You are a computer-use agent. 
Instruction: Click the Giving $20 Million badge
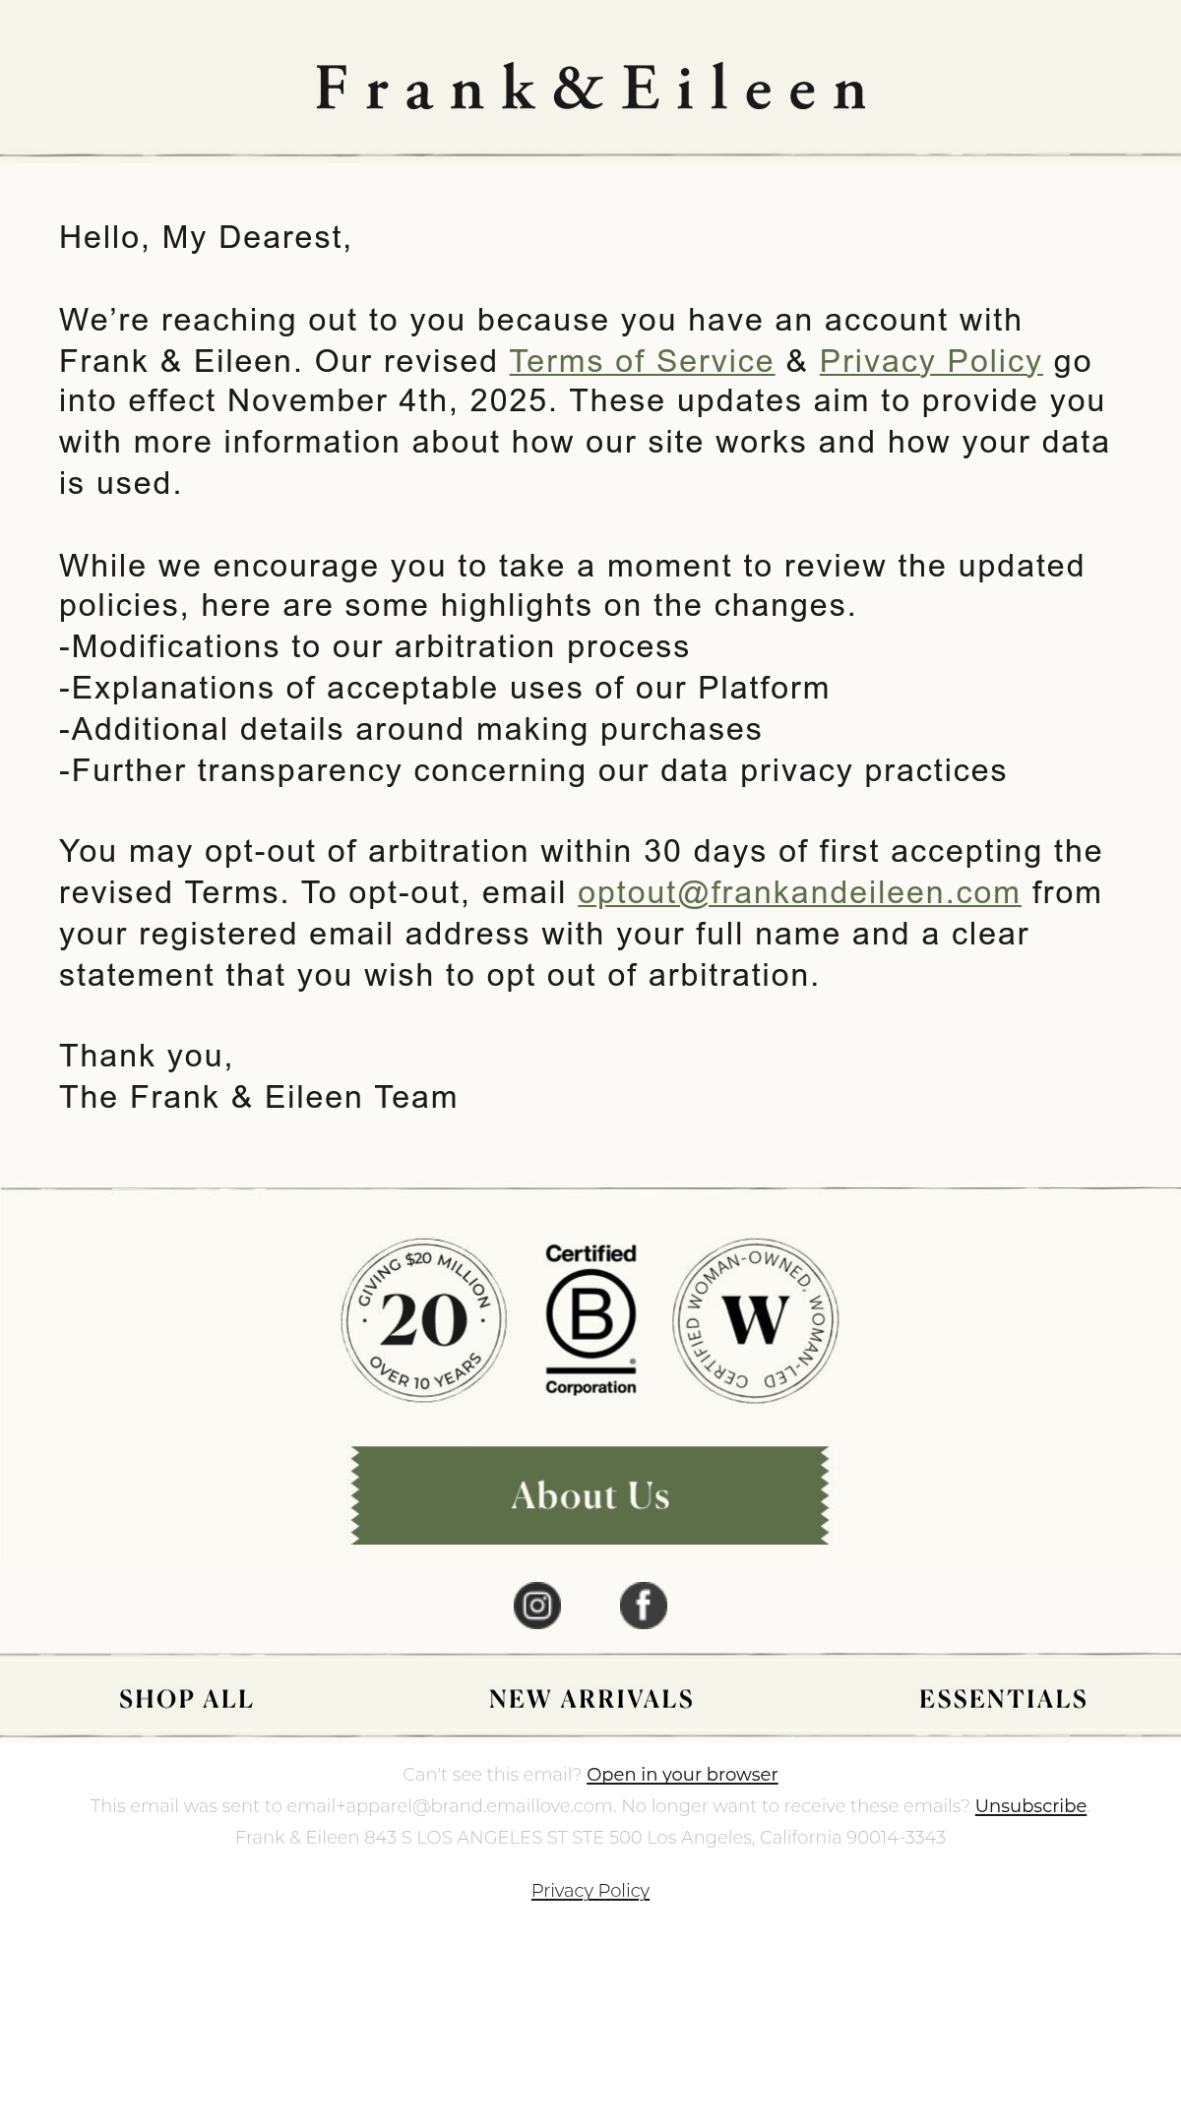[424, 1320]
